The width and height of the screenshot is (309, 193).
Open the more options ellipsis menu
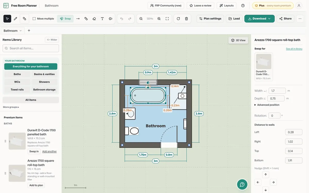(x=300, y=19)
